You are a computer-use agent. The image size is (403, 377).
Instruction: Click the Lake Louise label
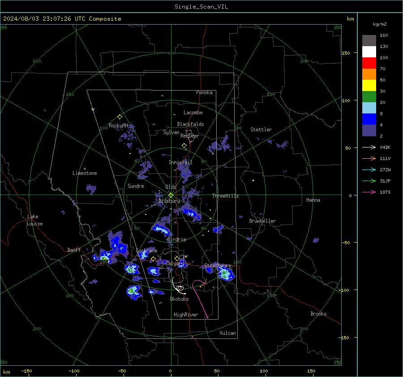[34, 220]
